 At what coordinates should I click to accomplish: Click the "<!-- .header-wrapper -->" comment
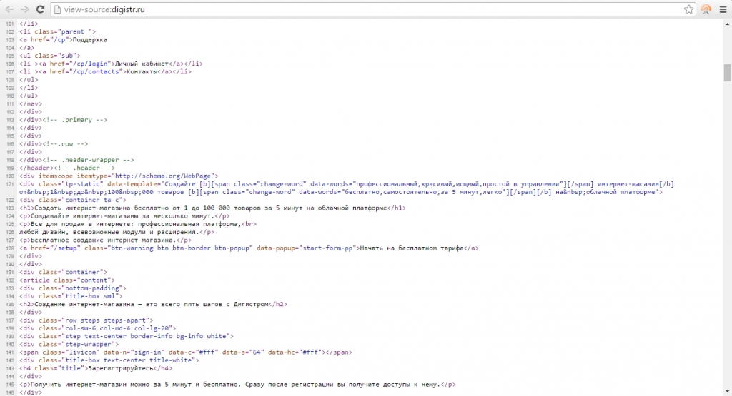(x=88, y=160)
